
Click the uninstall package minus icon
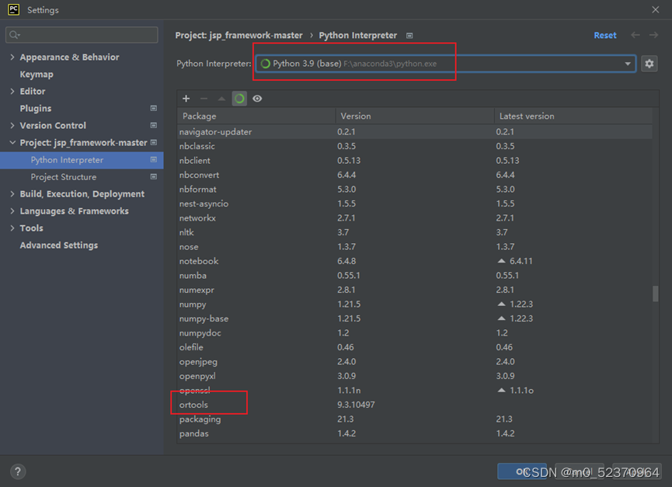point(204,99)
